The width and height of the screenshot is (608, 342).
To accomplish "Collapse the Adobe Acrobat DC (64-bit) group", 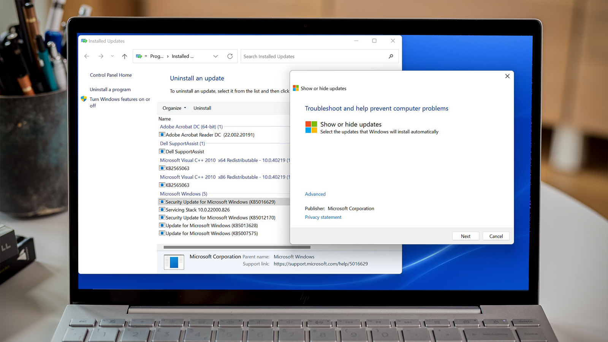I will click(191, 127).
